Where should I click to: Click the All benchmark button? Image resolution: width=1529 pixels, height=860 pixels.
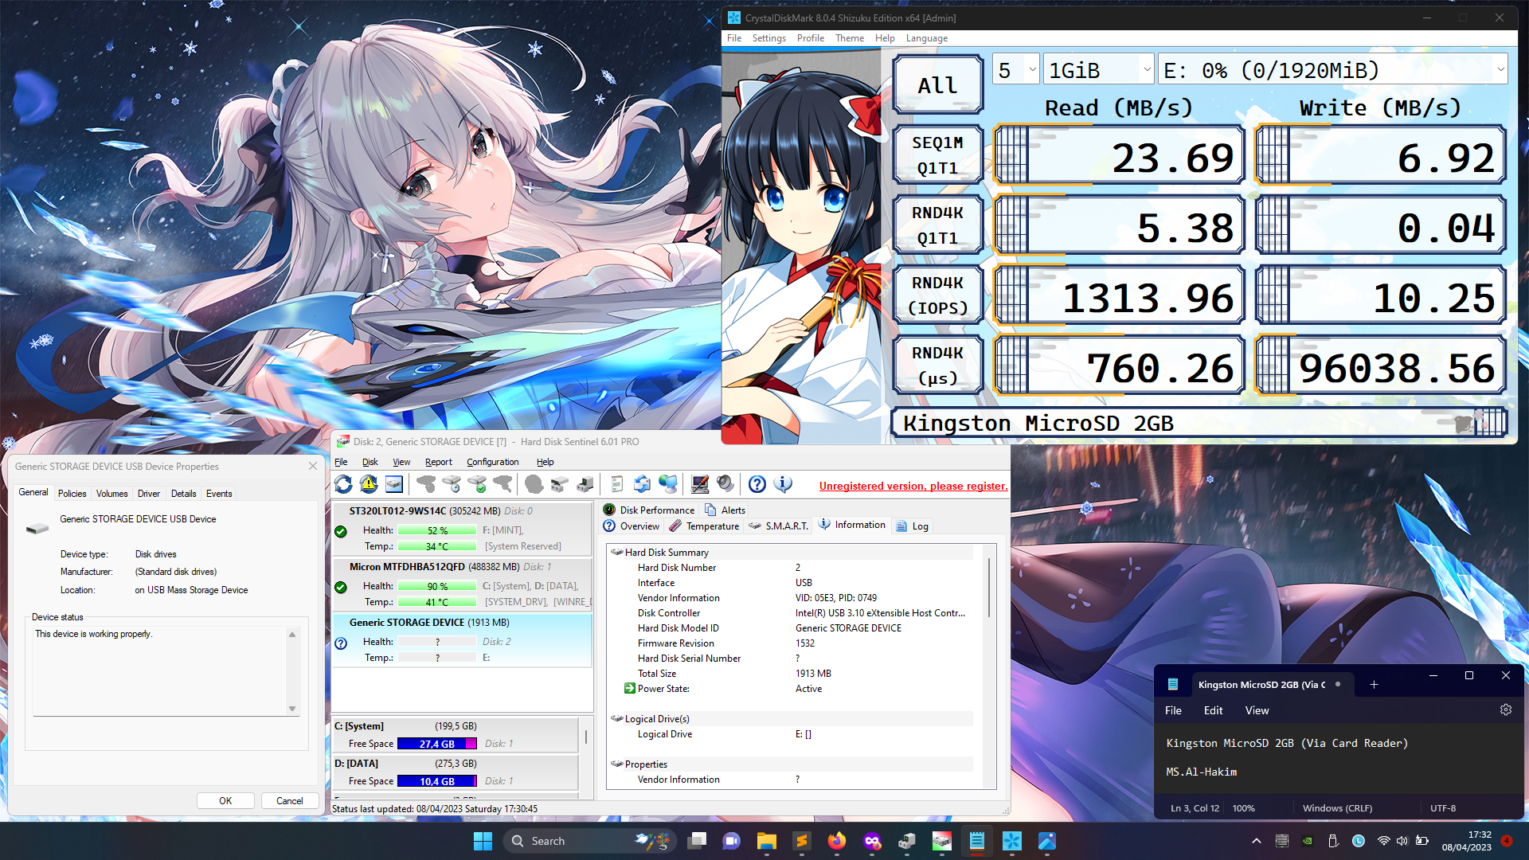click(x=937, y=85)
